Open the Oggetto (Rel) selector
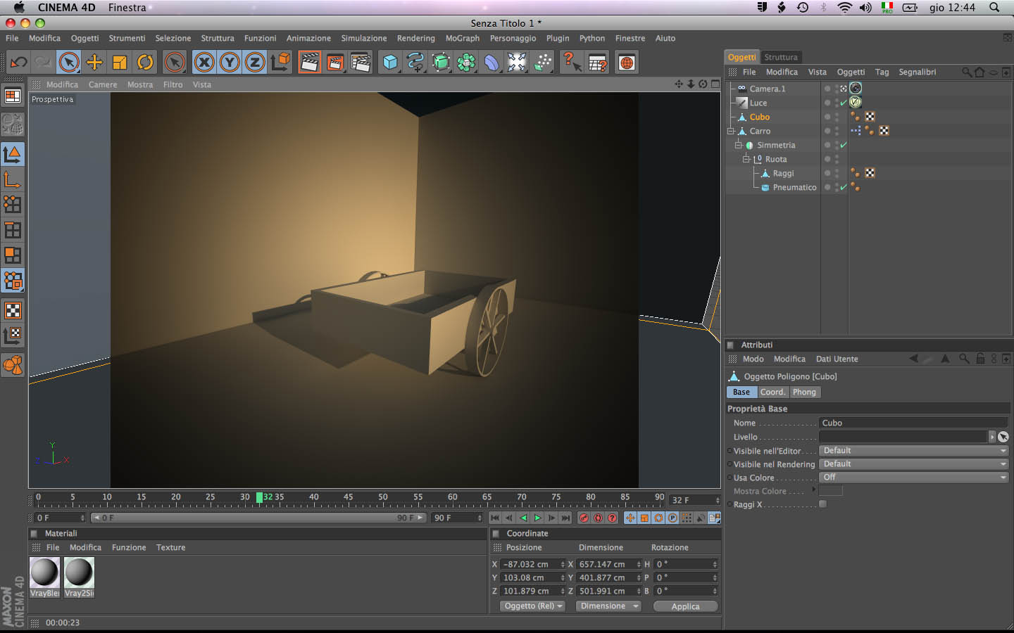The image size is (1014, 633). click(533, 606)
